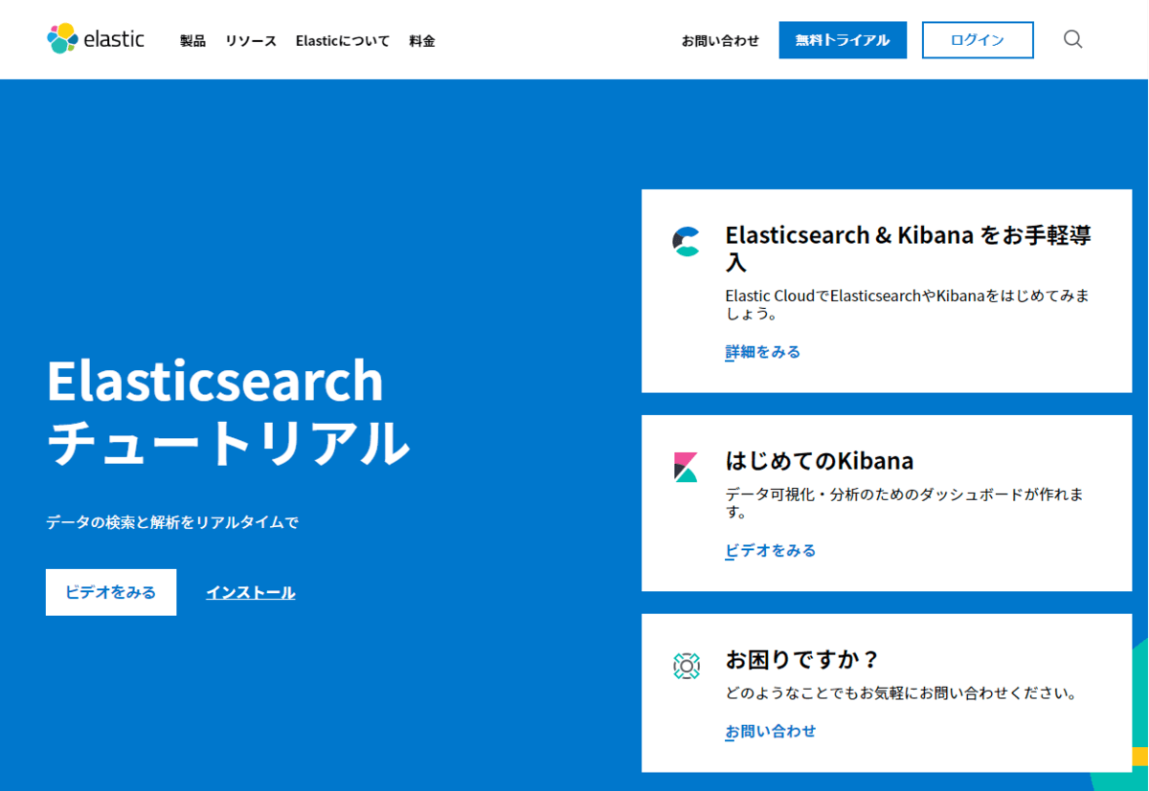Follow the インストール link

(251, 593)
